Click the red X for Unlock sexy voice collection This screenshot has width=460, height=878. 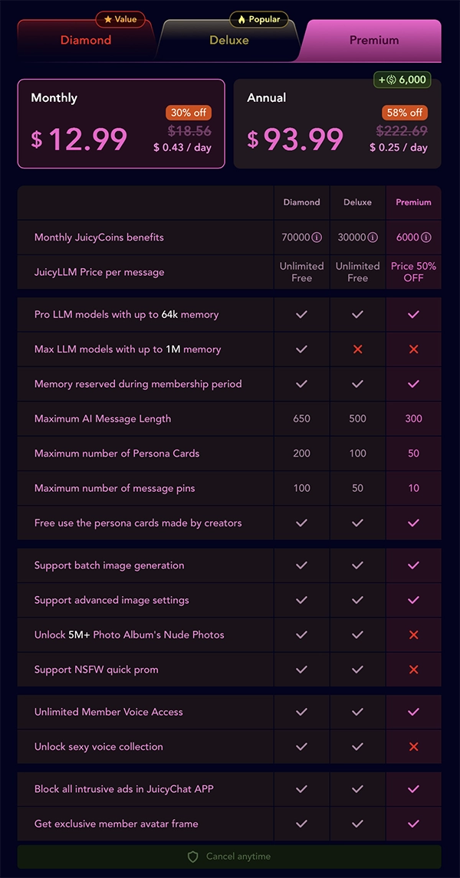pos(413,746)
